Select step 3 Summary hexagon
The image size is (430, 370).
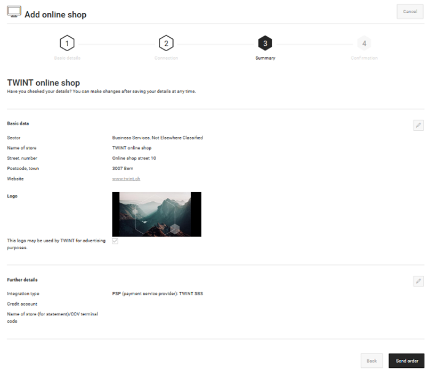coord(265,43)
